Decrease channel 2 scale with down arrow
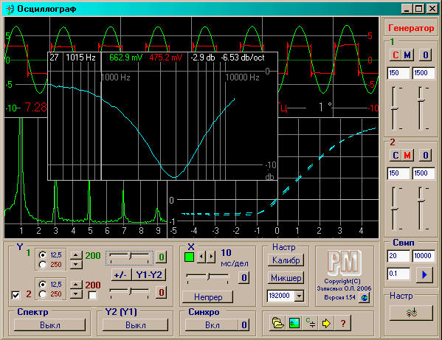Image resolution: width=442 pixels, height=340 pixels. pyautogui.click(x=76, y=294)
